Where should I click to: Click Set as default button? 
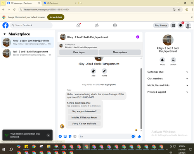(x=56, y=17)
